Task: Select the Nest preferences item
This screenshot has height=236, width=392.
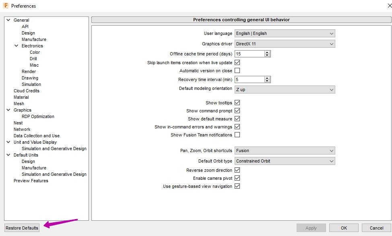Action: 18,123
